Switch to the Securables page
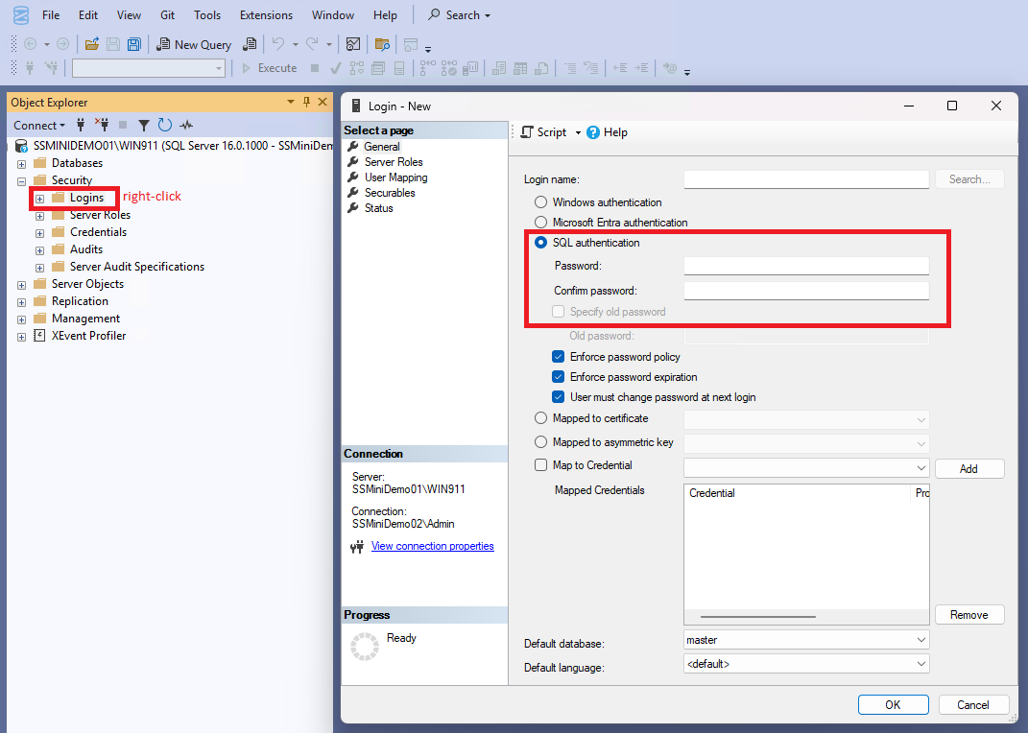The height and width of the screenshot is (733, 1028). coord(390,193)
